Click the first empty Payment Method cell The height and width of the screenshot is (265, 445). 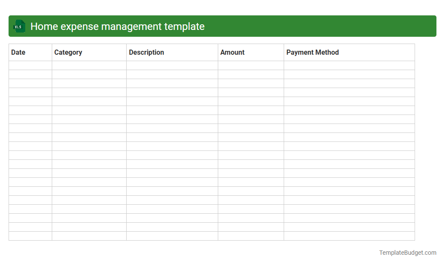(x=349, y=65)
